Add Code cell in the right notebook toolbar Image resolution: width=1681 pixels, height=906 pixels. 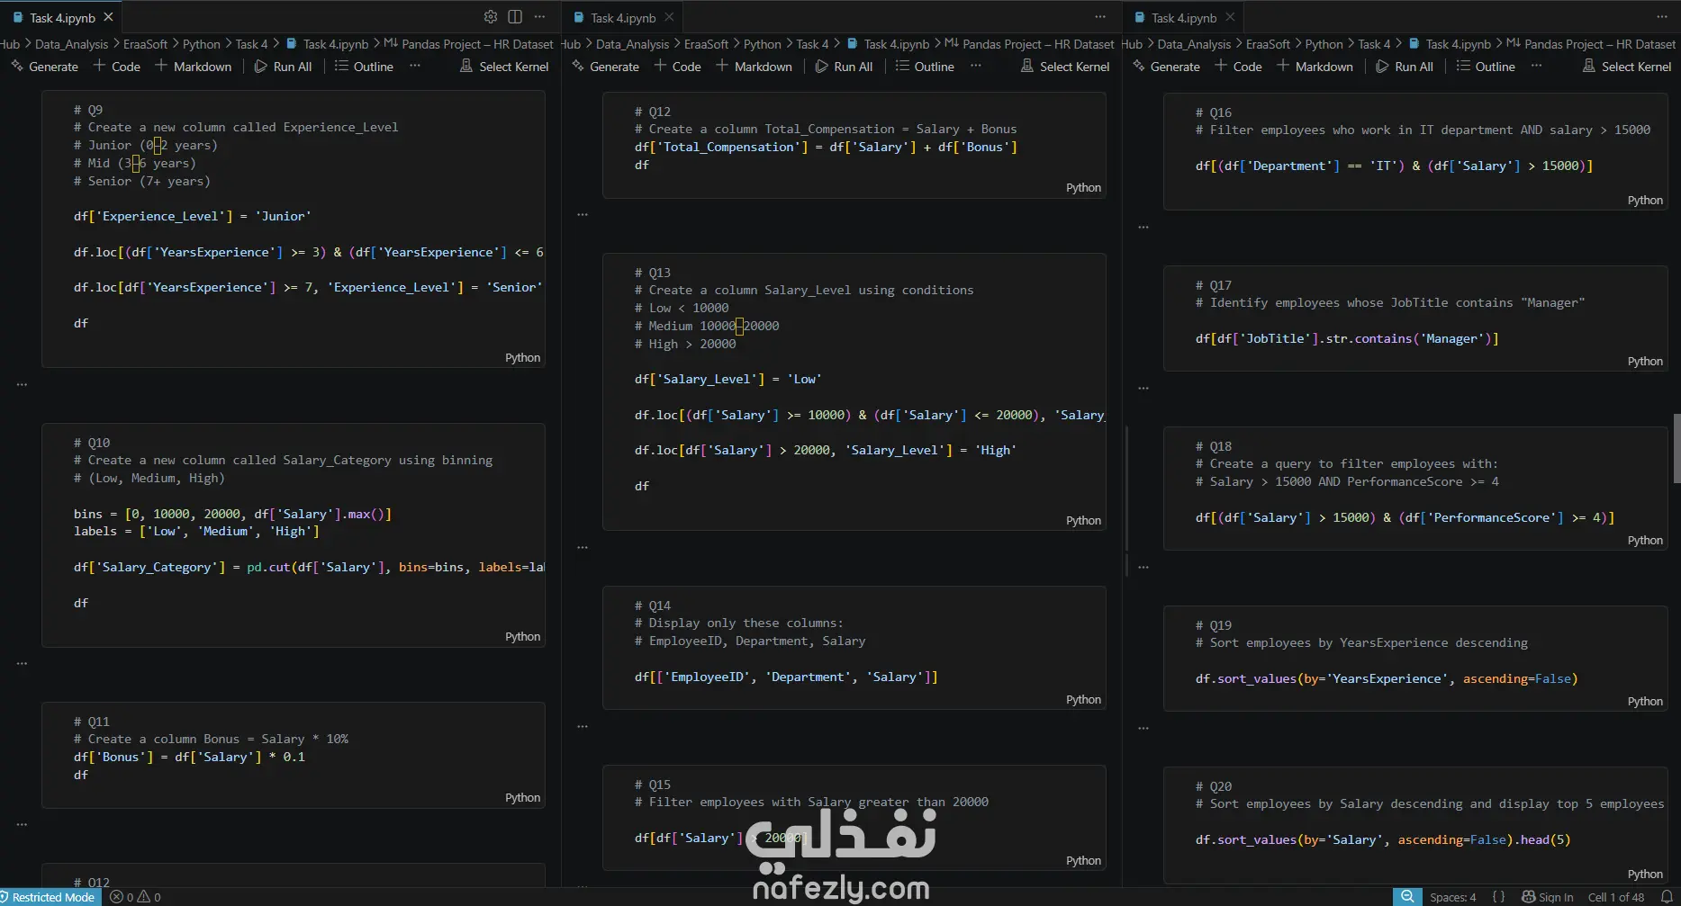pos(1239,67)
